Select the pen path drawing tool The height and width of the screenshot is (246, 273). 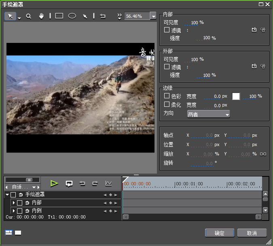[85, 16]
